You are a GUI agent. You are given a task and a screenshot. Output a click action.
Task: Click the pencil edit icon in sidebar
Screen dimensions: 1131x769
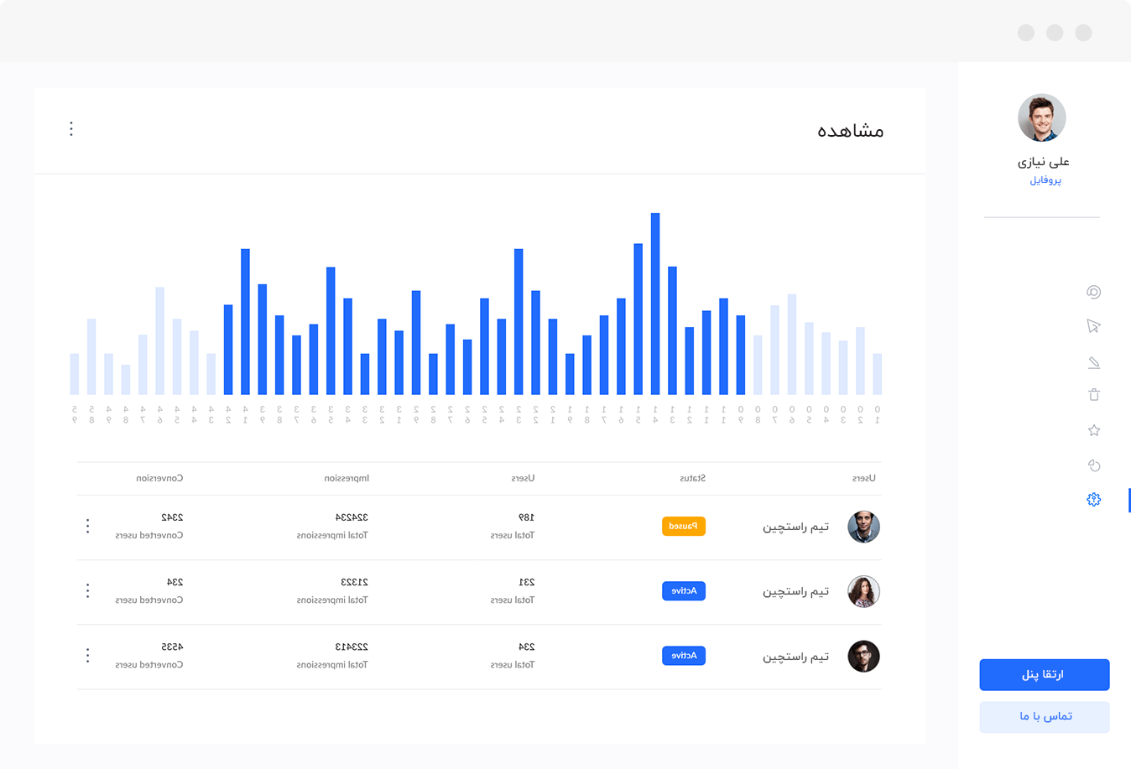tap(1093, 362)
